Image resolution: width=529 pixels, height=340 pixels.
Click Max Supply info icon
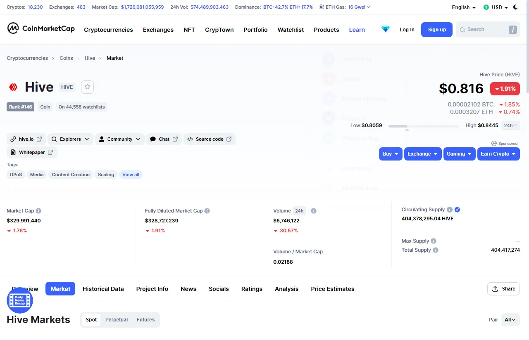[x=434, y=241]
